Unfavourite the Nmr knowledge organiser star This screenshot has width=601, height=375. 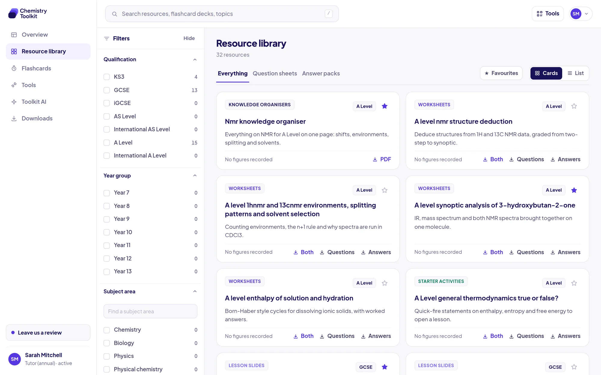pyautogui.click(x=385, y=106)
